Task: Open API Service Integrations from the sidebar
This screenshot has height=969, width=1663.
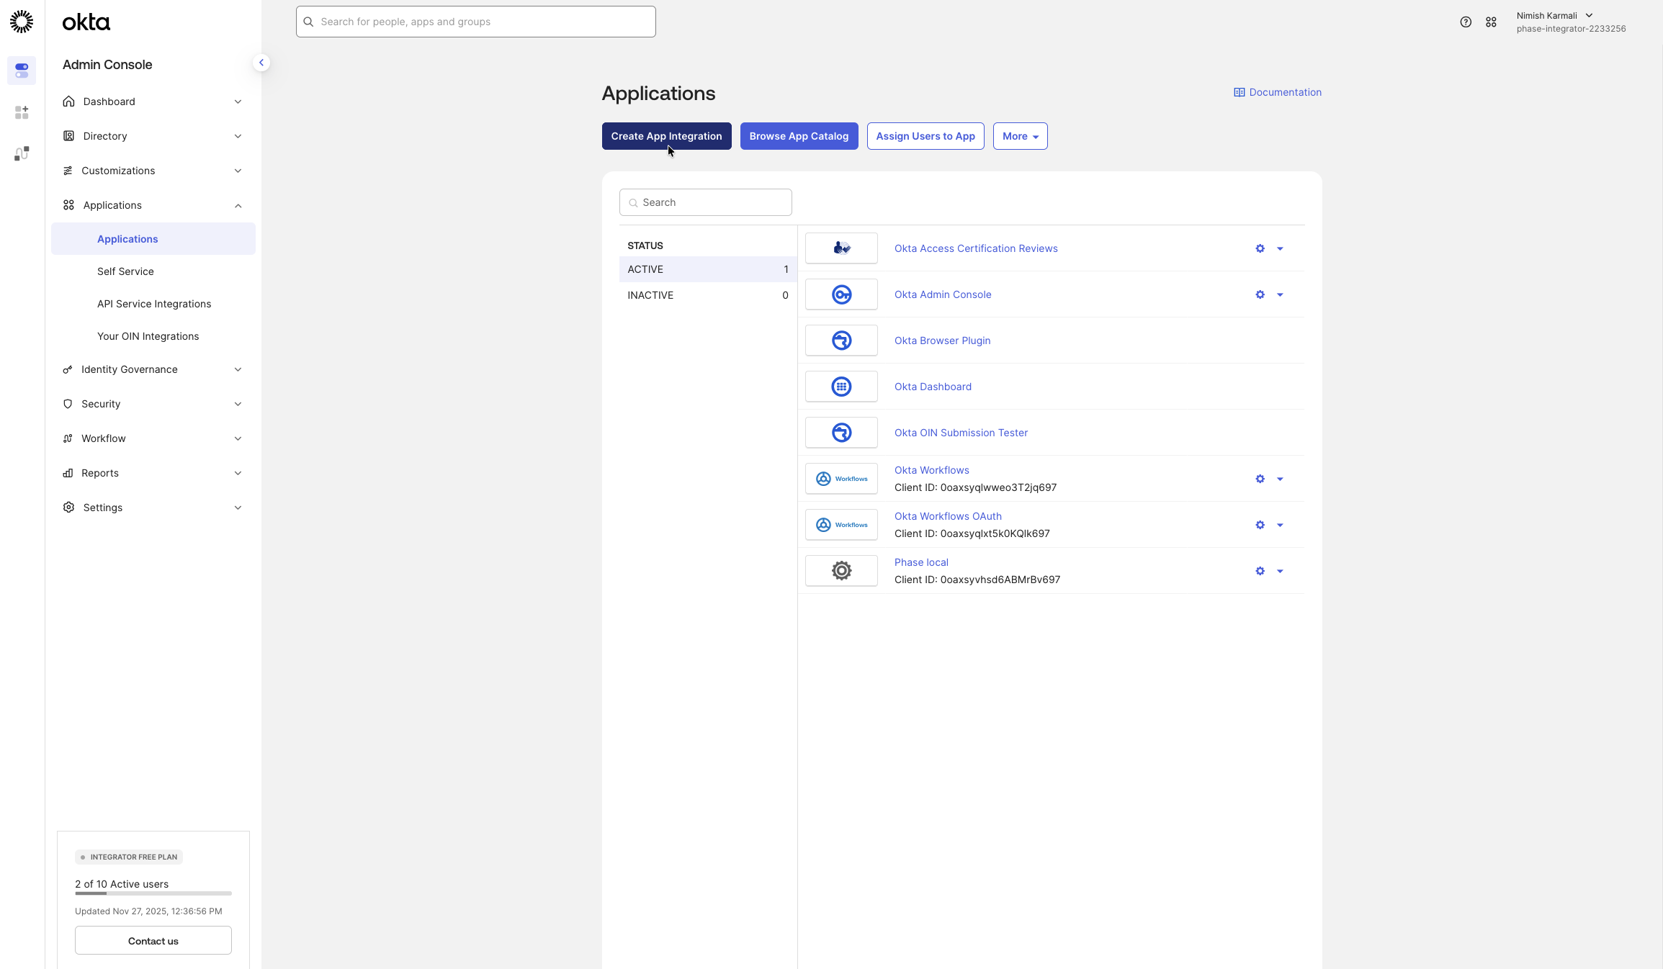Action: [153, 304]
